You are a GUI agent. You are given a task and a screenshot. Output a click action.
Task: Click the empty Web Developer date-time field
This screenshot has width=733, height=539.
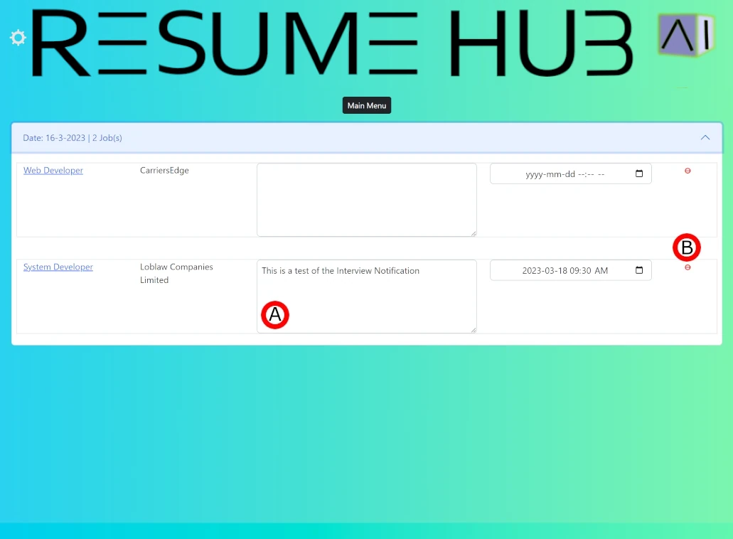[562, 174]
